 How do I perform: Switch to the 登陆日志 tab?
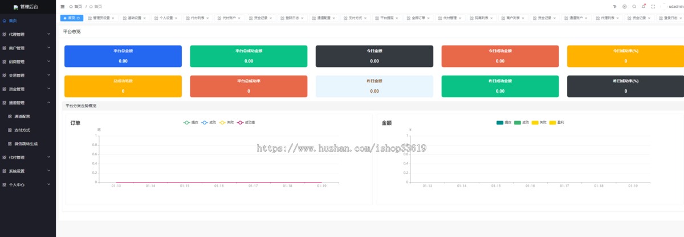click(x=292, y=18)
